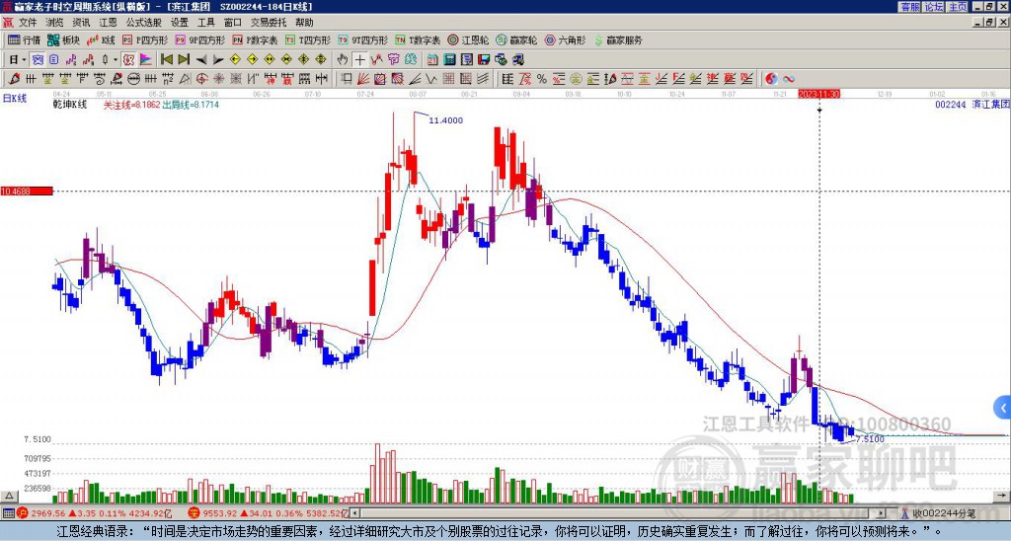Step chart right with black right arrow
This screenshot has width=1011, height=541.
click(x=218, y=60)
